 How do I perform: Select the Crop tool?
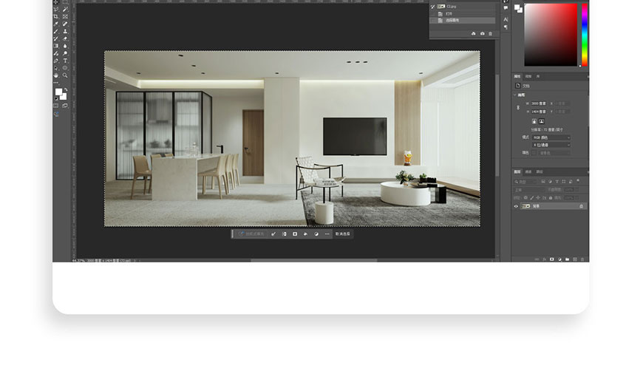coord(55,16)
